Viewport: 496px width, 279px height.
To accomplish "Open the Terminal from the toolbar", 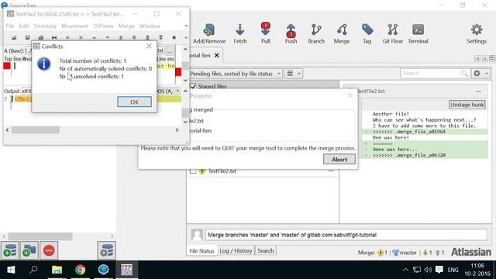I will tap(418, 33).
